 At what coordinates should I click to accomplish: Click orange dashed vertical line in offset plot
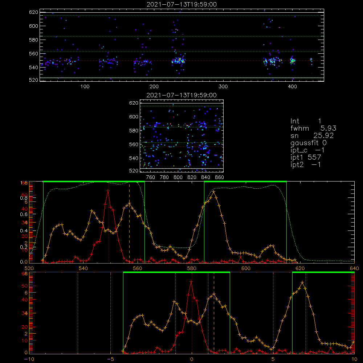pyautogui.click(x=214, y=313)
